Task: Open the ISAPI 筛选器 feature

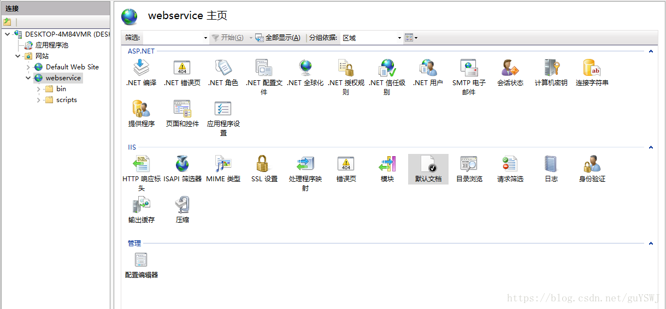Action: [182, 169]
